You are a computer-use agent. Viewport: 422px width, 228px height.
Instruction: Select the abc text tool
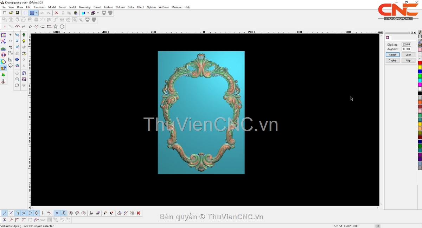click(x=3, y=49)
